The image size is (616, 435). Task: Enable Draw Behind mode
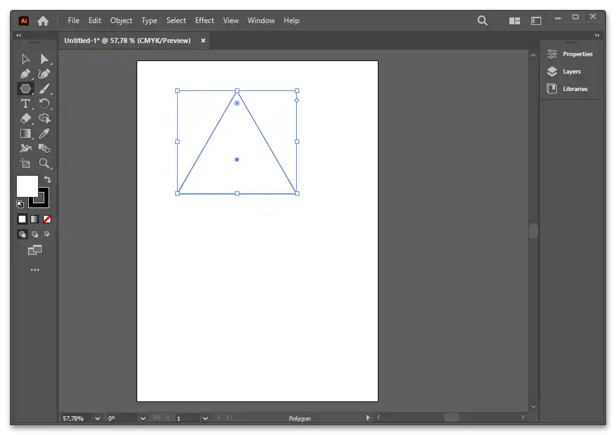click(x=35, y=234)
